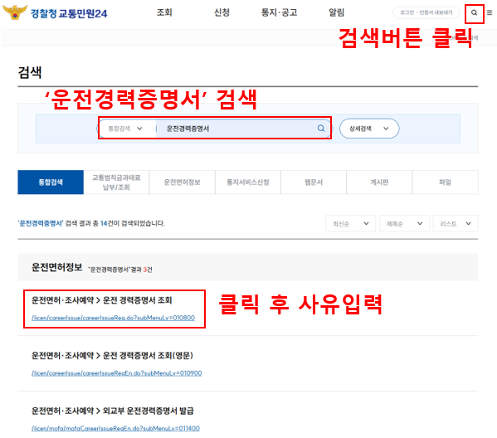Click the 운전면허정보 results section heading
This screenshot has width=497, height=438.
pyautogui.click(x=56, y=267)
